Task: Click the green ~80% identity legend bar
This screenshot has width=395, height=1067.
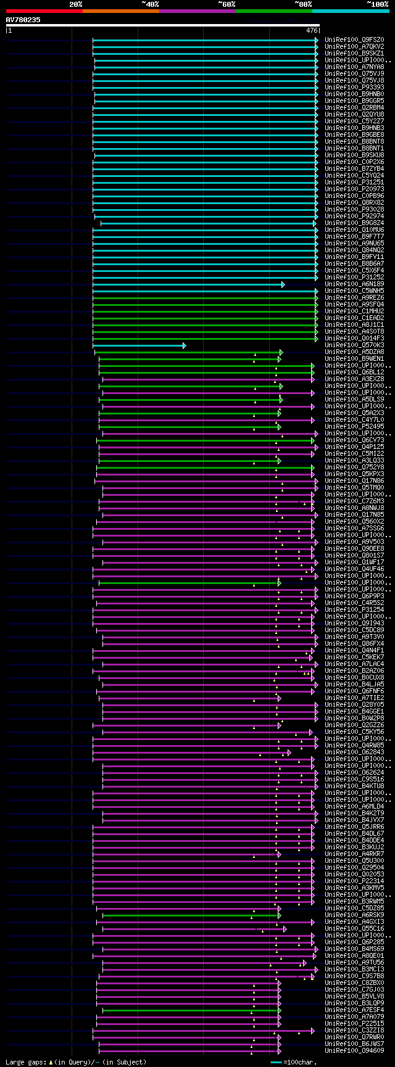Action: [273, 11]
